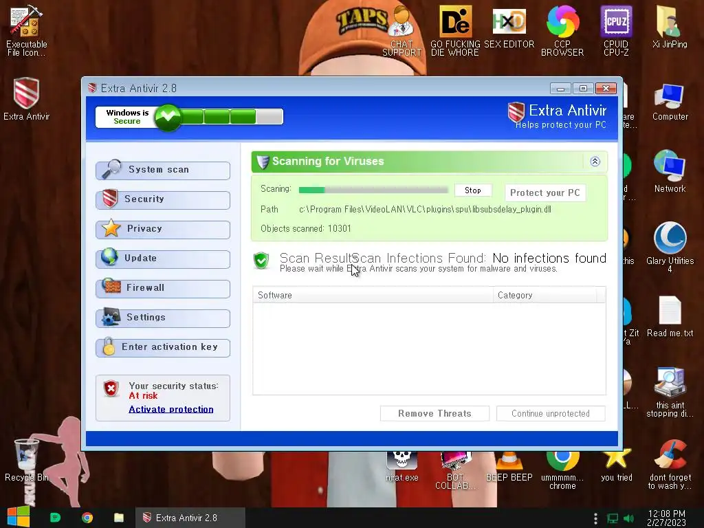Click the Software column header
Image resolution: width=704 pixels, height=528 pixels.
(x=373, y=295)
